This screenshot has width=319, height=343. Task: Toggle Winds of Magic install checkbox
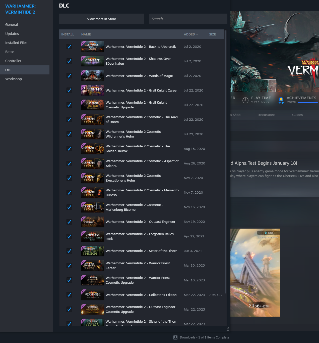pos(69,76)
